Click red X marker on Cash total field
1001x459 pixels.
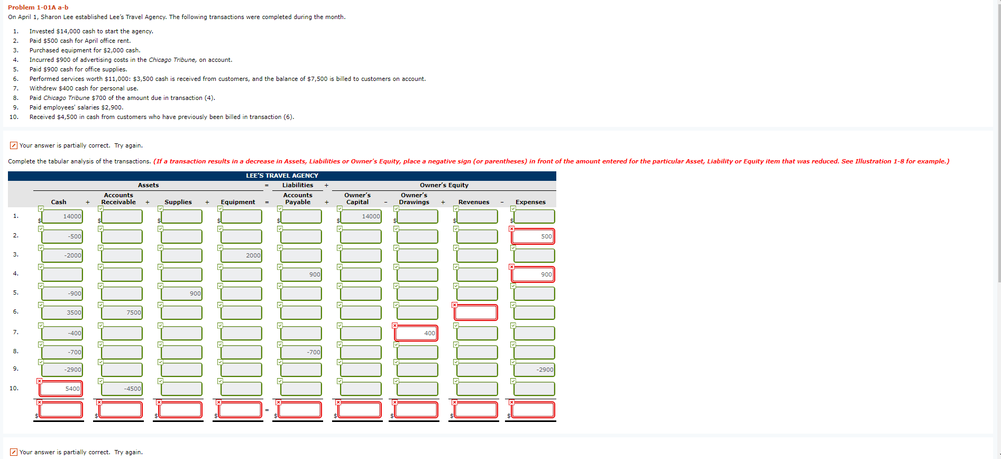pos(39,402)
